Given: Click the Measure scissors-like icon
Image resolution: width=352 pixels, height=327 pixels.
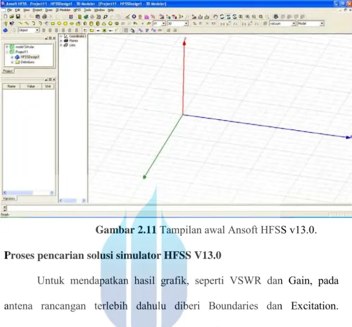Looking at the screenshot, I should point(128,17).
